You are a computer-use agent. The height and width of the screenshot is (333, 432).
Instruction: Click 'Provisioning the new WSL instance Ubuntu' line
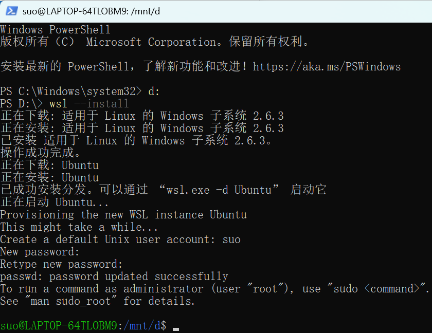tap(123, 215)
